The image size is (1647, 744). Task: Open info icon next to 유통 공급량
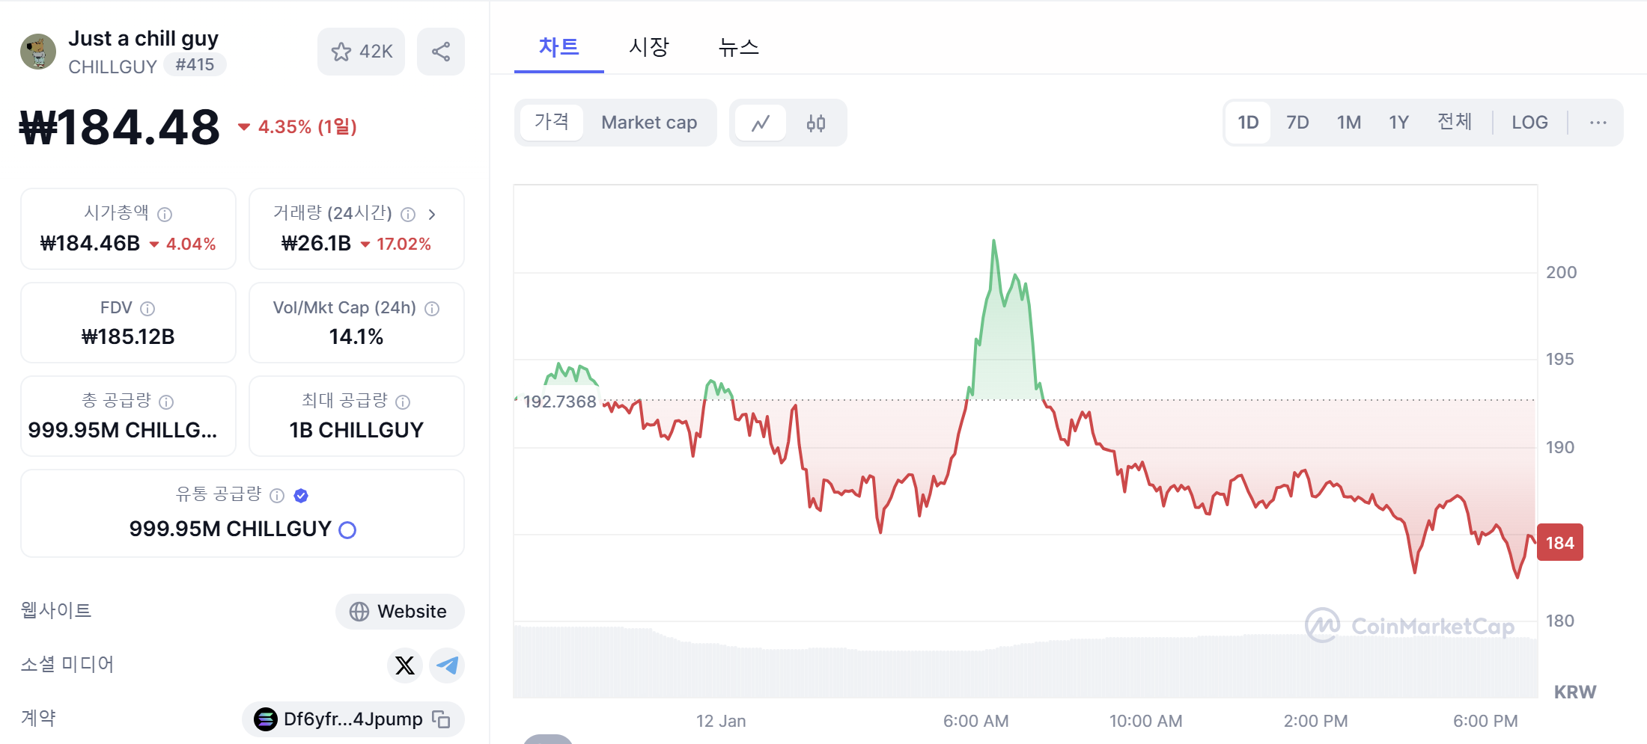click(277, 495)
